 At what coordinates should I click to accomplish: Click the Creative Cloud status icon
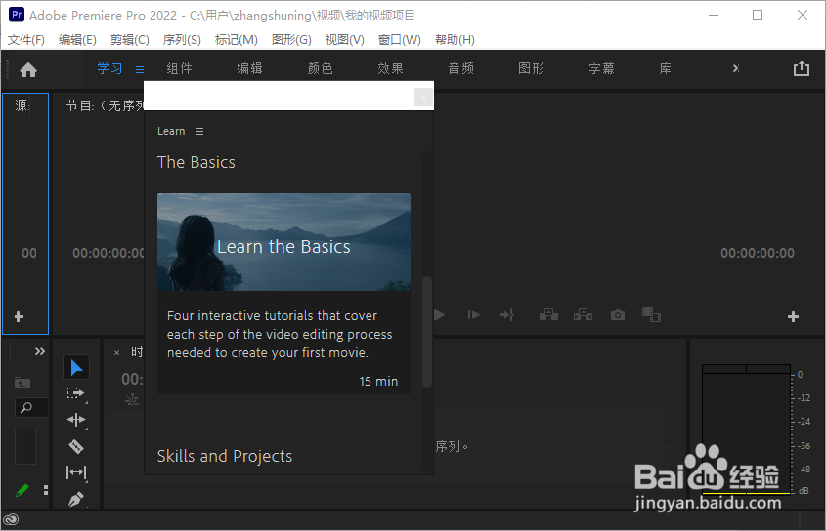coord(11,520)
